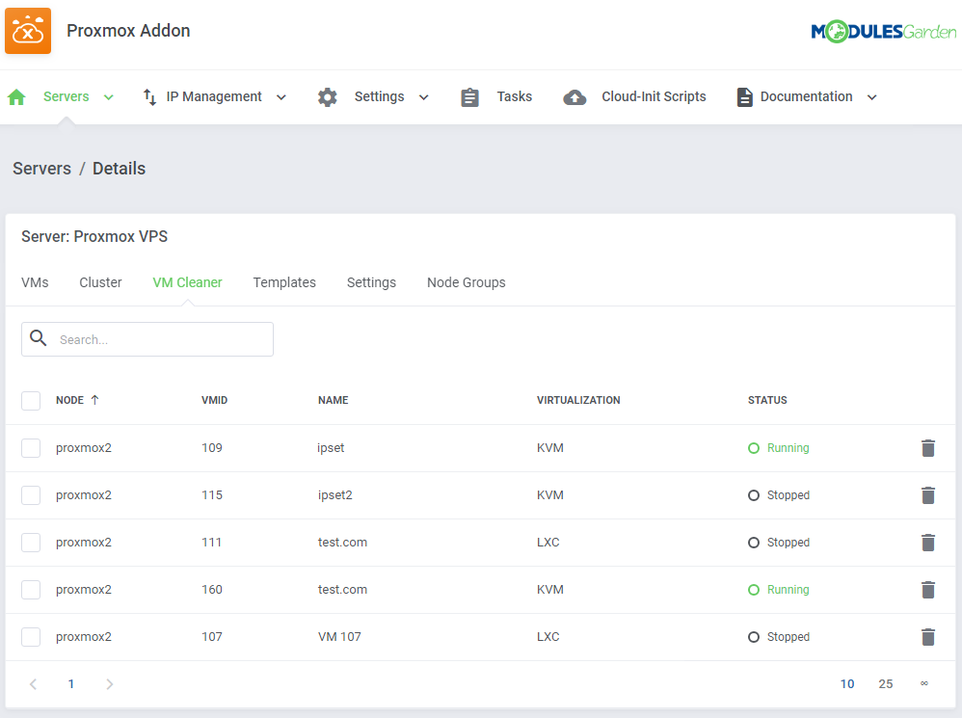Click the NODE sort ascending arrow

point(95,400)
